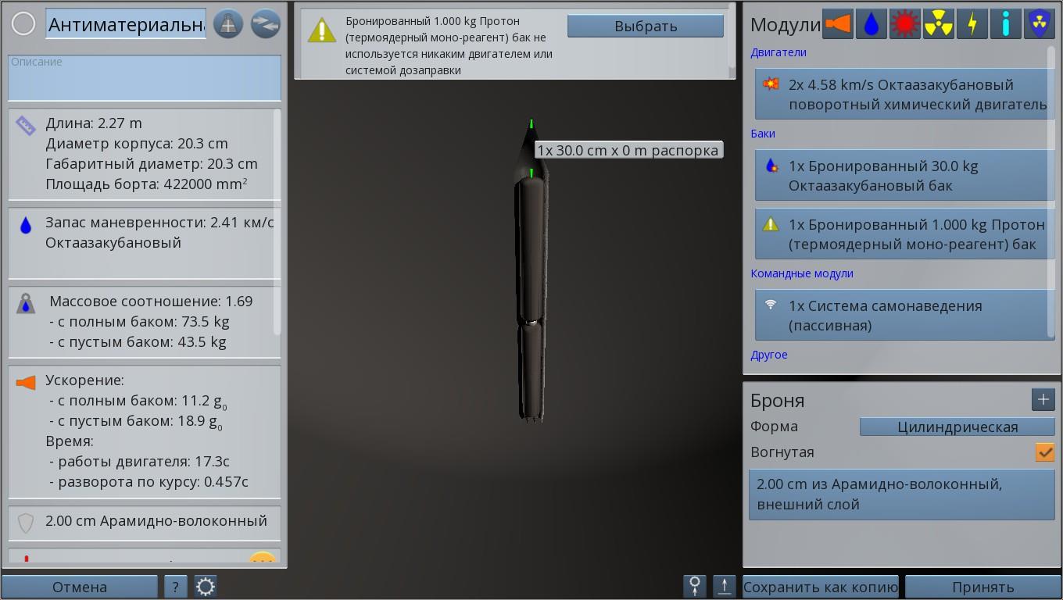This screenshot has height=600, width=1063.
Task: Click the Принять button
Action: [x=982, y=587]
